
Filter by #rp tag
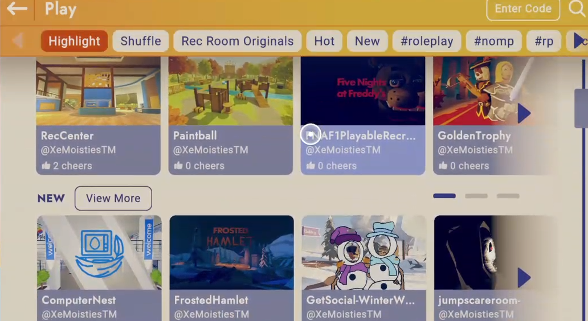click(x=544, y=41)
